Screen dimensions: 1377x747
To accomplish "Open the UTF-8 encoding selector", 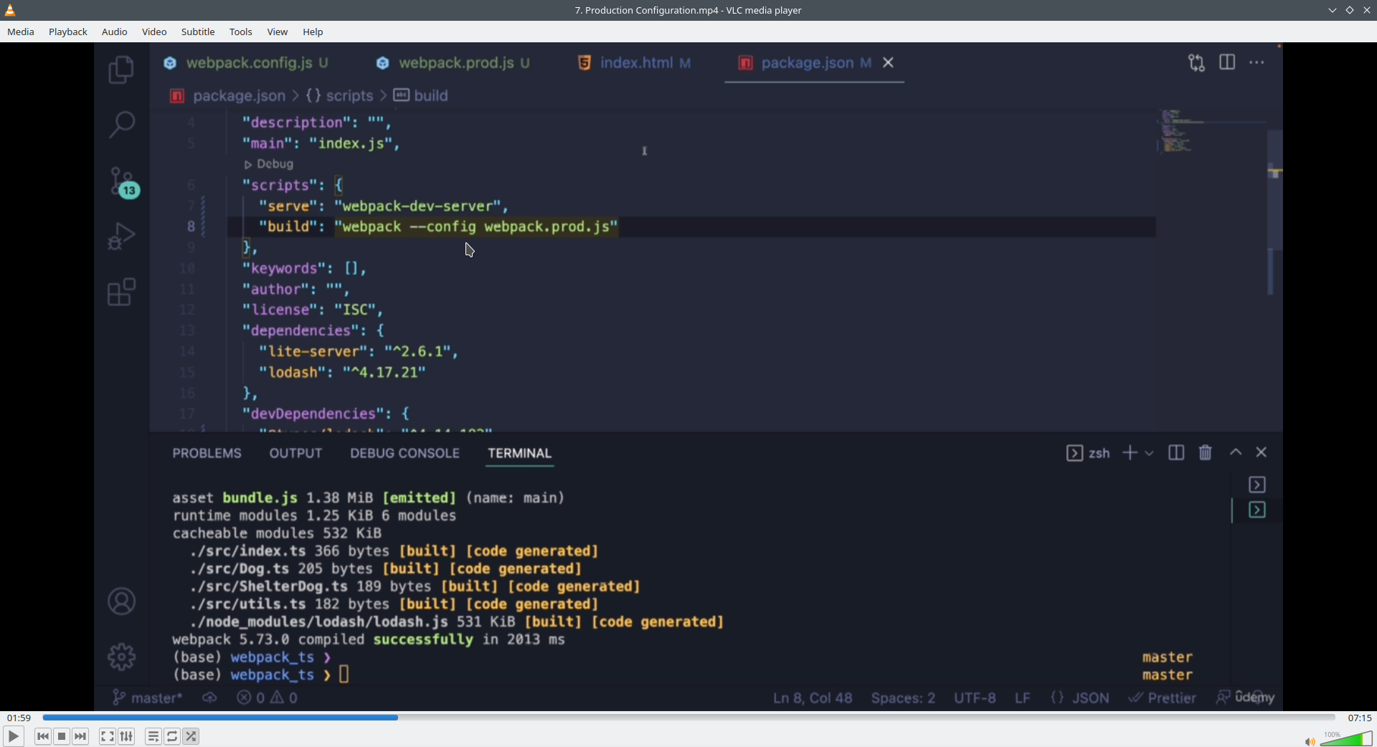I will [975, 698].
